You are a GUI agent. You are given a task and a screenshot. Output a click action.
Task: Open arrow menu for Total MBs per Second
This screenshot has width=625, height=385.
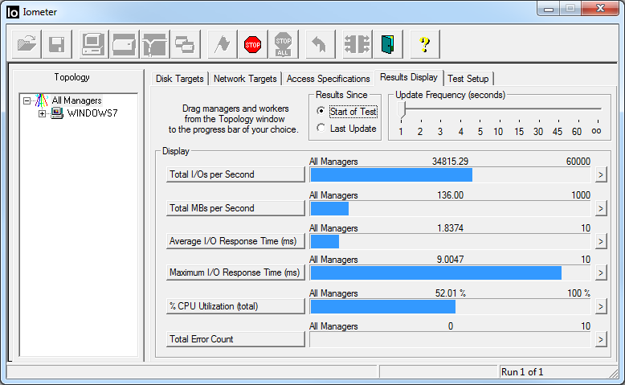coord(601,209)
